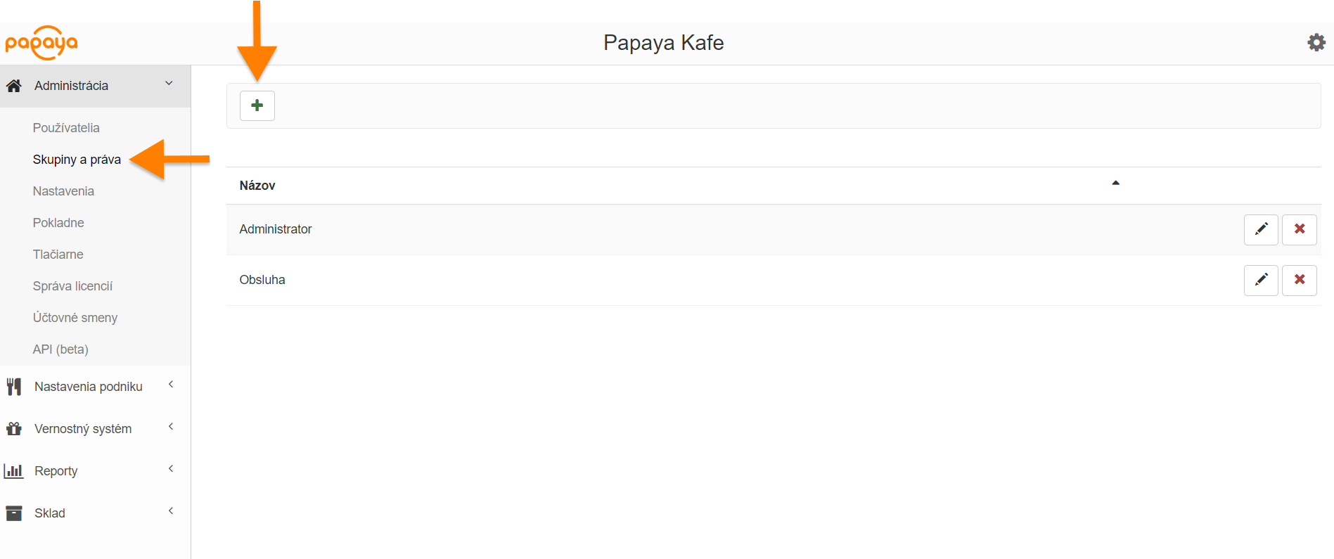Open settings via the gear icon

tap(1316, 42)
